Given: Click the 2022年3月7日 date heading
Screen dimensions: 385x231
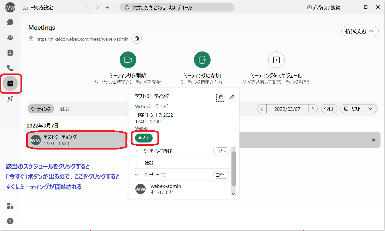Looking at the screenshot, I should coord(43,126).
